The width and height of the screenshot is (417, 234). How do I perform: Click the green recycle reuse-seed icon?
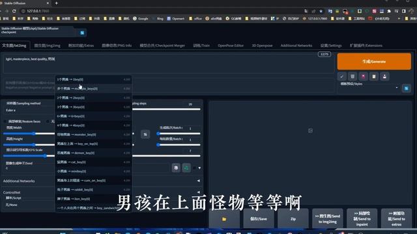(186, 168)
